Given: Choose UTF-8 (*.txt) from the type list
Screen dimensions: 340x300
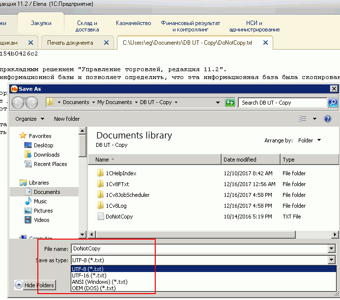Looking at the screenshot, I should [x=203, y=269].
